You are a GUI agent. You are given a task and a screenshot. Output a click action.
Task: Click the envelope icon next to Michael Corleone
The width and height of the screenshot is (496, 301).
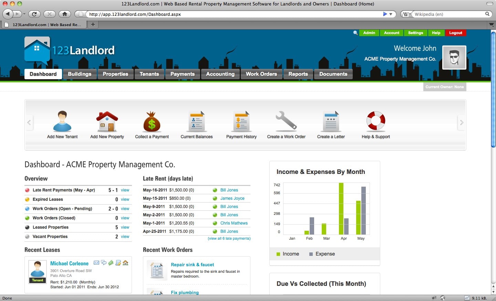tap(96, 263)
